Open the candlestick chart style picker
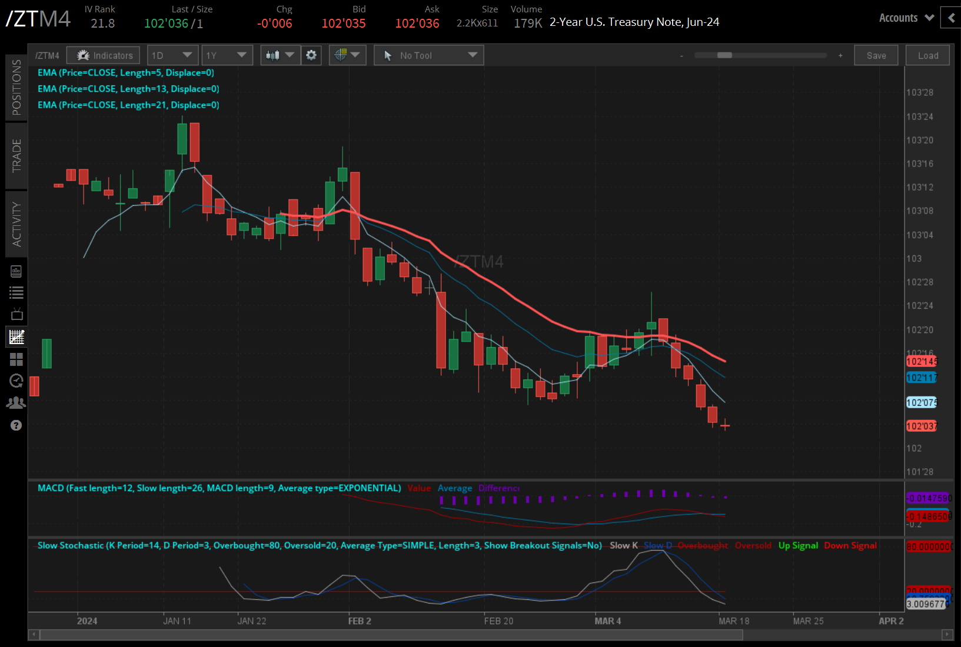This screenshot has width=961, height=647. pos(280,55)
